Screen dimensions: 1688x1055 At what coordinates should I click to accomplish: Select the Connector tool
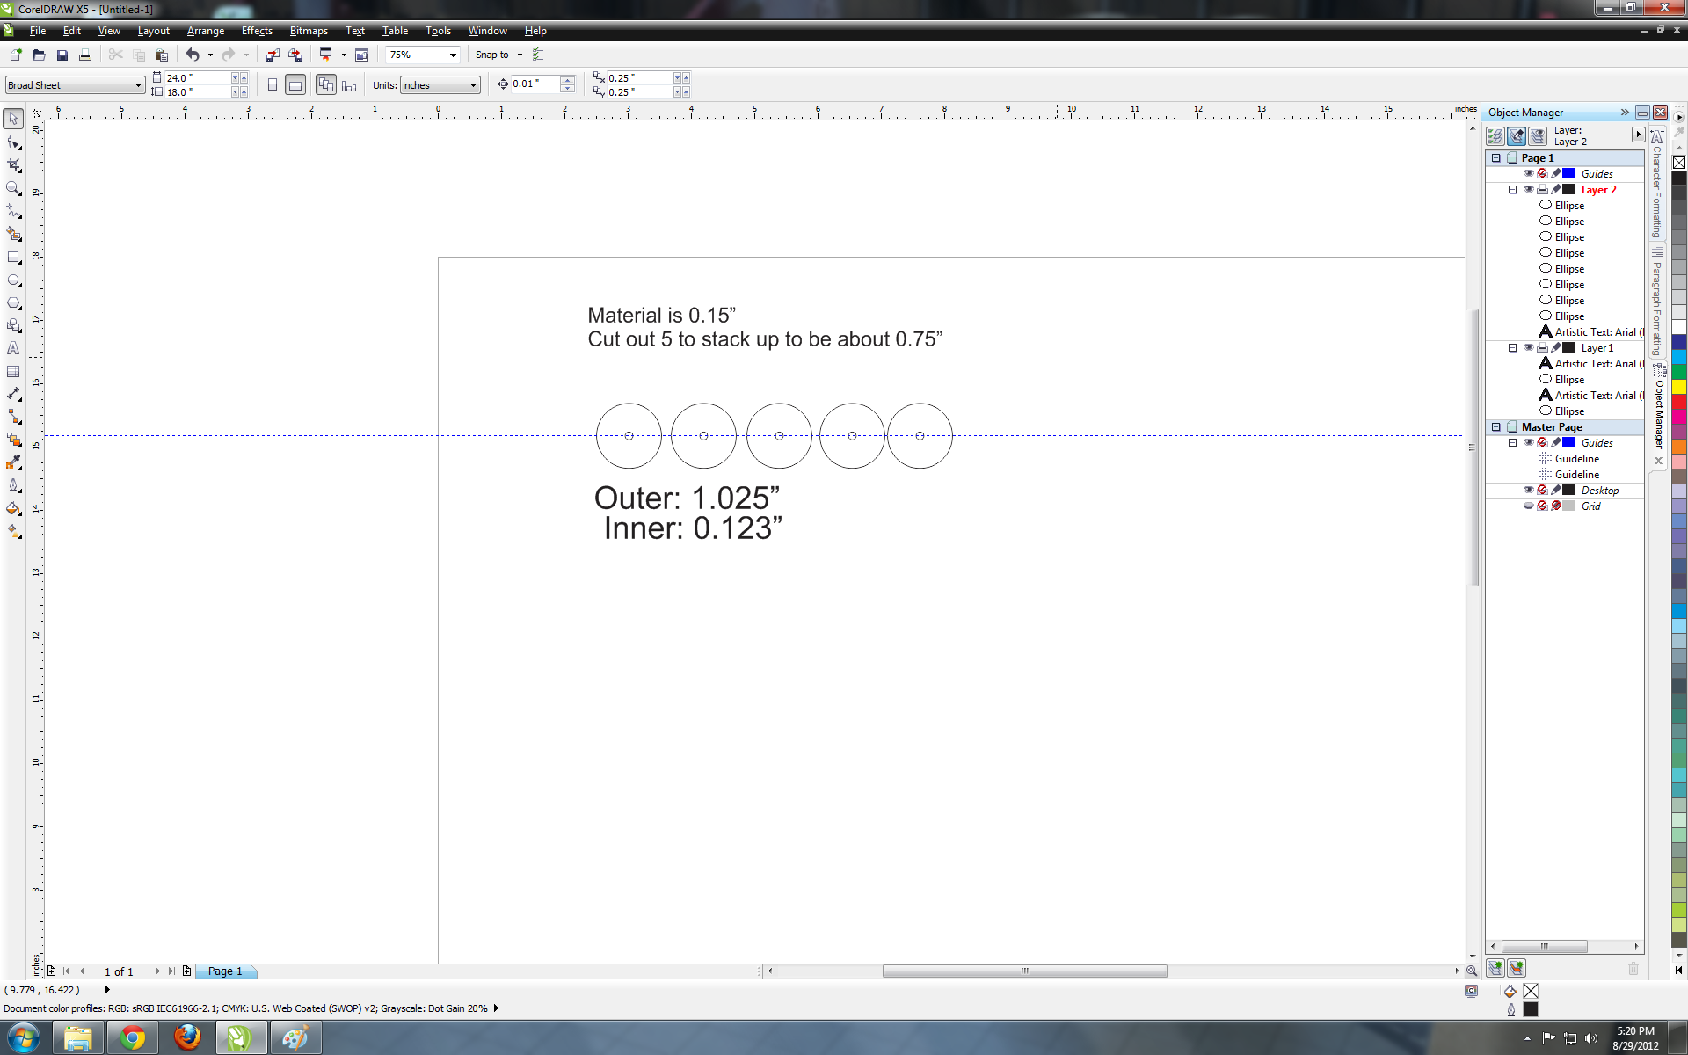pos(13,417)
